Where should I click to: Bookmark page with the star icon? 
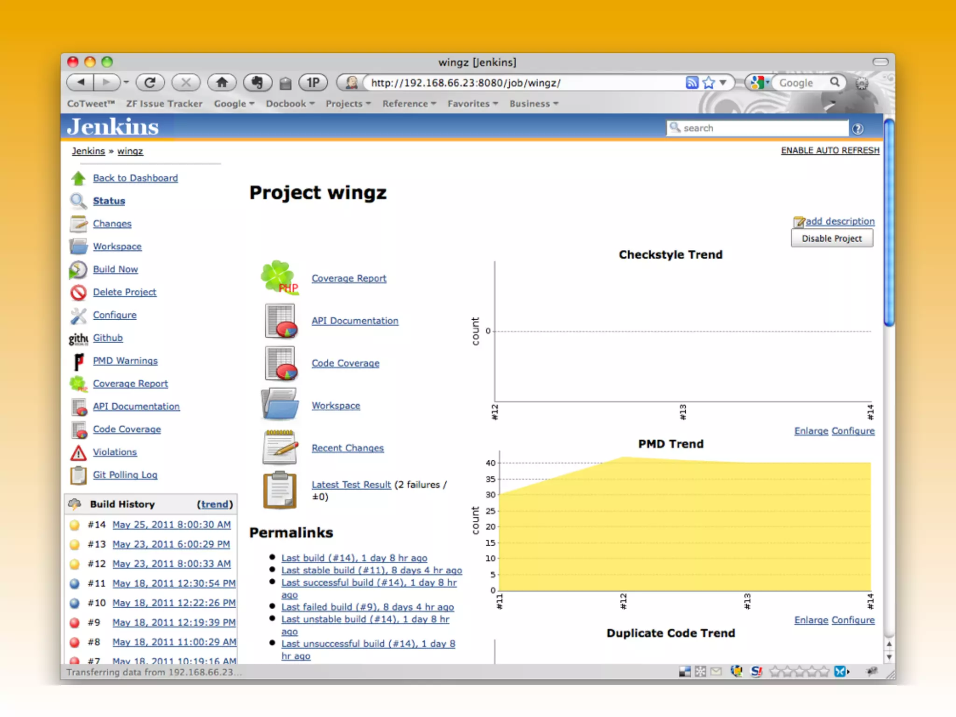(x=709, y=83)
